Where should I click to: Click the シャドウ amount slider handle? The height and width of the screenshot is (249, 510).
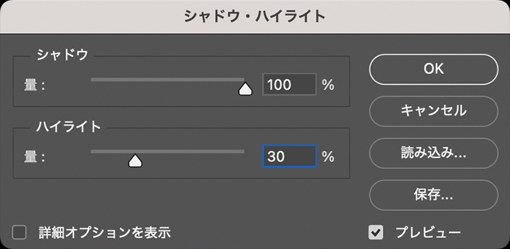coord(245,89)
